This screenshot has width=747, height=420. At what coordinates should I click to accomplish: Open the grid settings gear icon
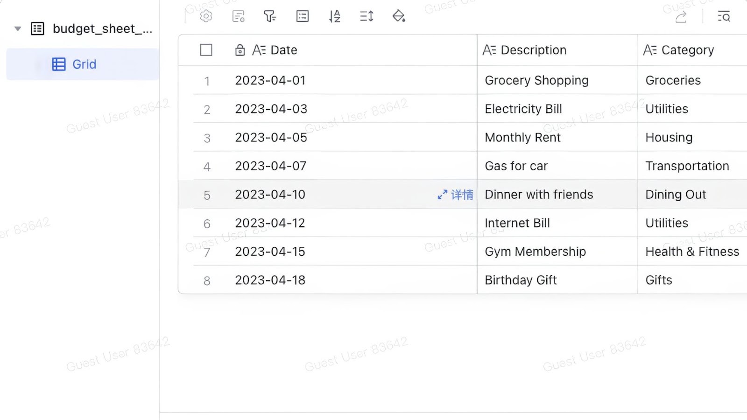(205, 16)
